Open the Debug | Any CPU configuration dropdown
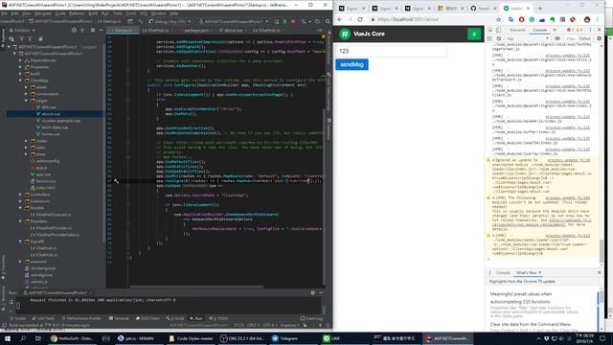This screenshot has height=345, width=613. coord(170,21)
